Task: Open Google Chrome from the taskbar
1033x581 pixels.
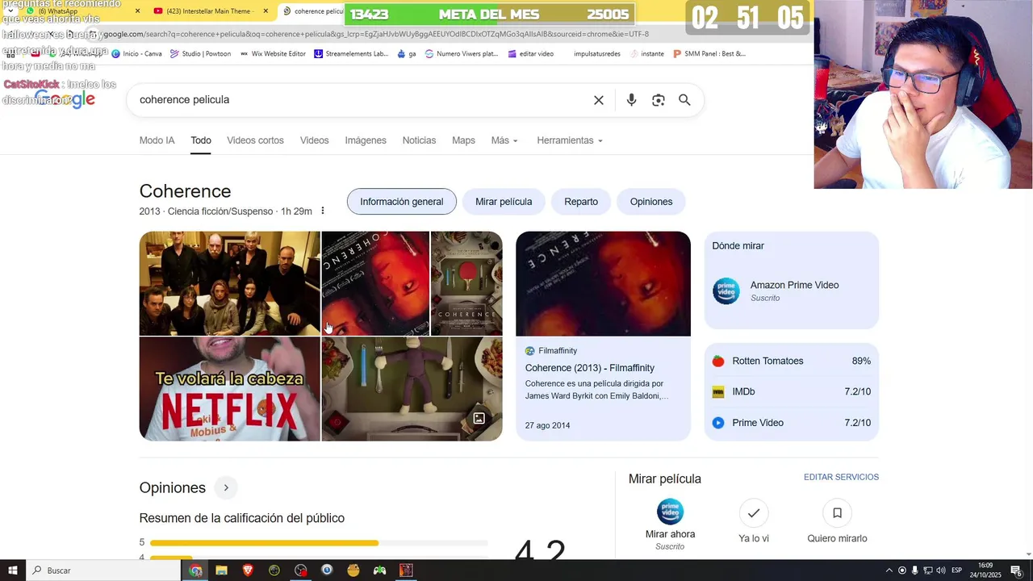Action: point(195,571)
